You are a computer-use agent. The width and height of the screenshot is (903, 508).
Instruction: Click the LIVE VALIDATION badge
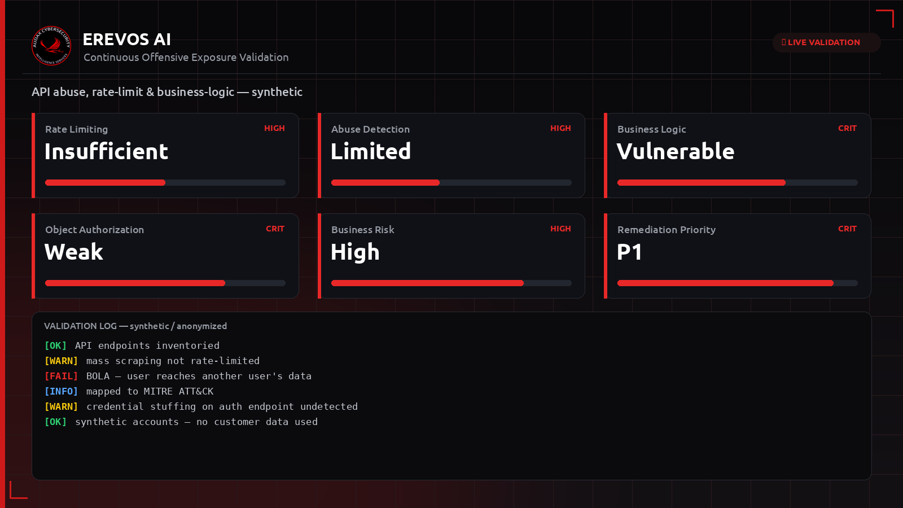pyautogui.click(x=826, y=42)
